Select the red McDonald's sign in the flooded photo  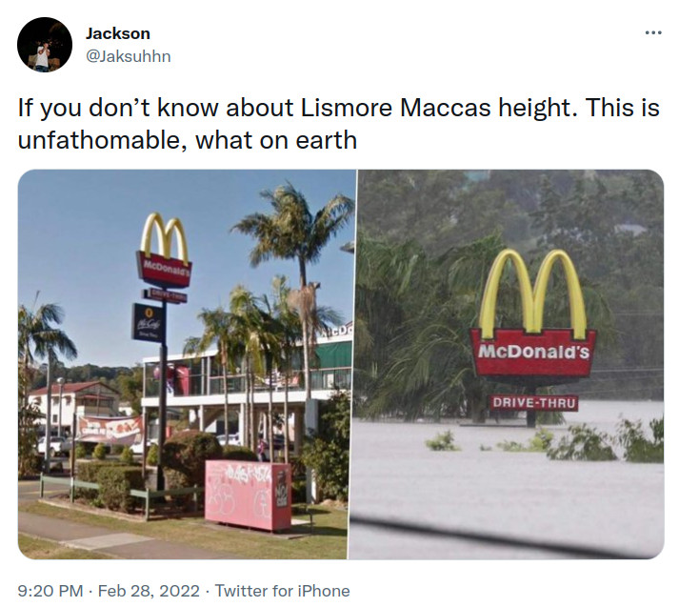click(x=533, y=353)
